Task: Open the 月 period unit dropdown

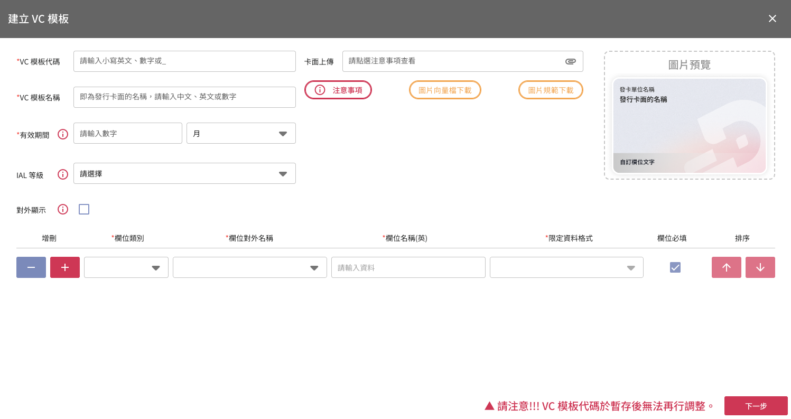Action: [x=241, y=133]
